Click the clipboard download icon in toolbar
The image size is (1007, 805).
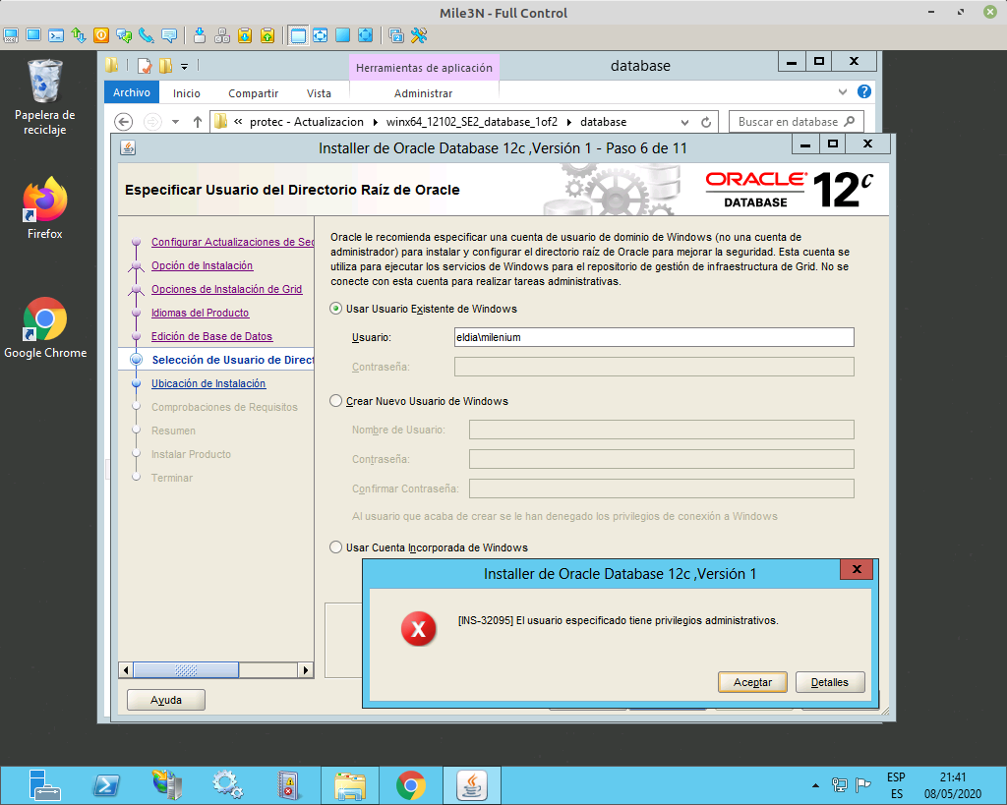click(245, 35)
